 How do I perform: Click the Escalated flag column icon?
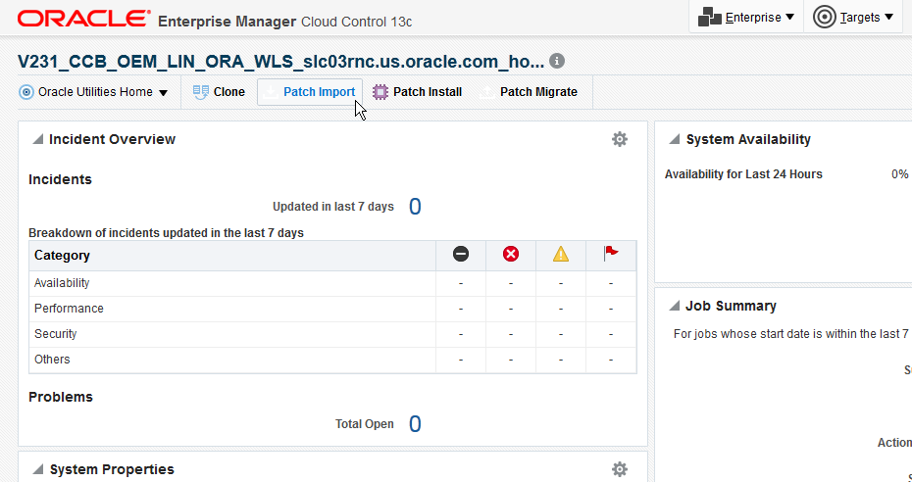(611, 253)
